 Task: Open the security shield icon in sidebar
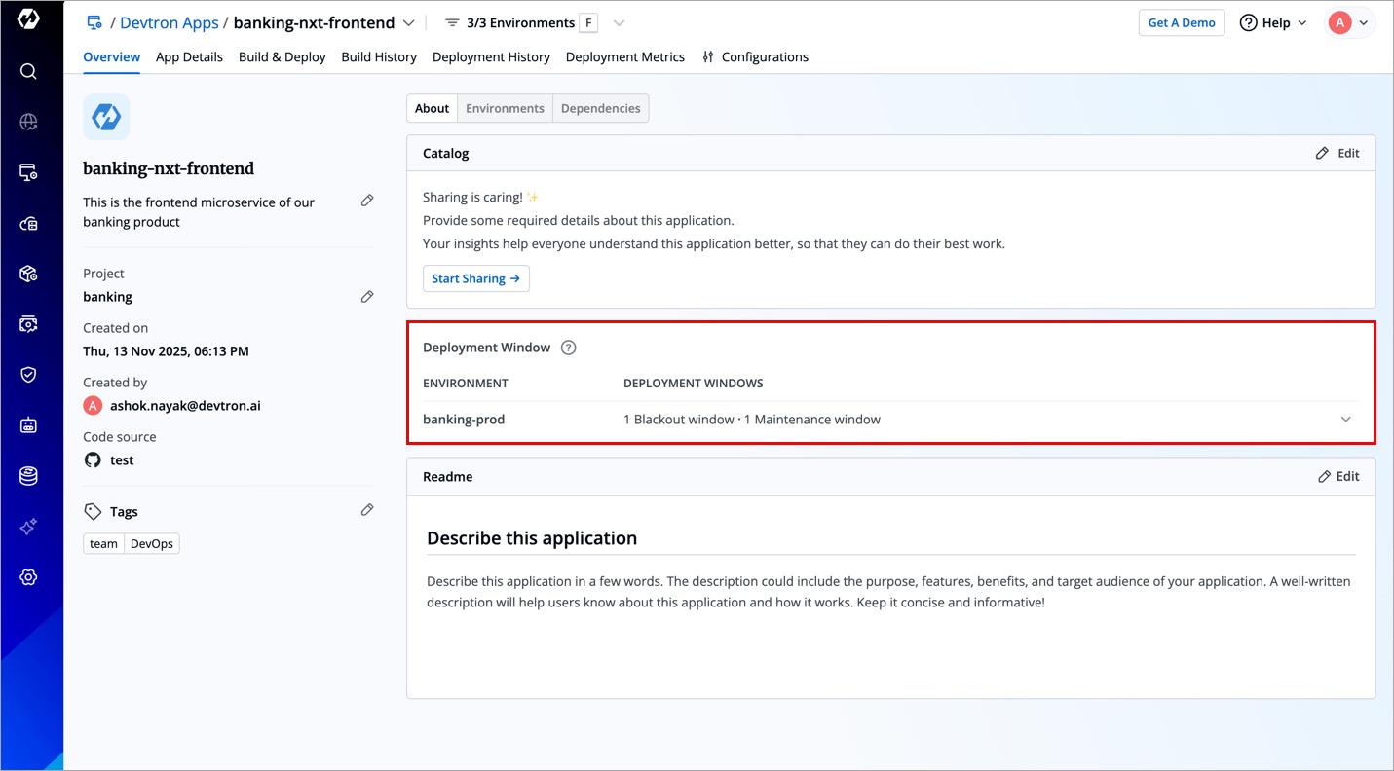click(28, 375)
